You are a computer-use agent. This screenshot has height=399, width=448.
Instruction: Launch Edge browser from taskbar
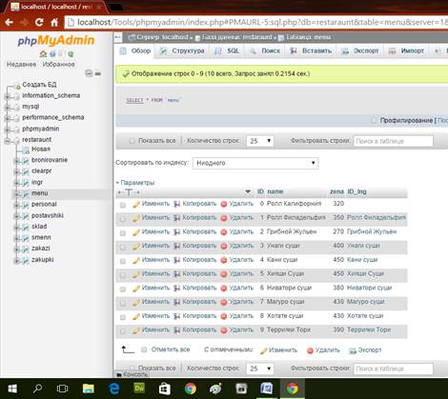tap(114, 389)
